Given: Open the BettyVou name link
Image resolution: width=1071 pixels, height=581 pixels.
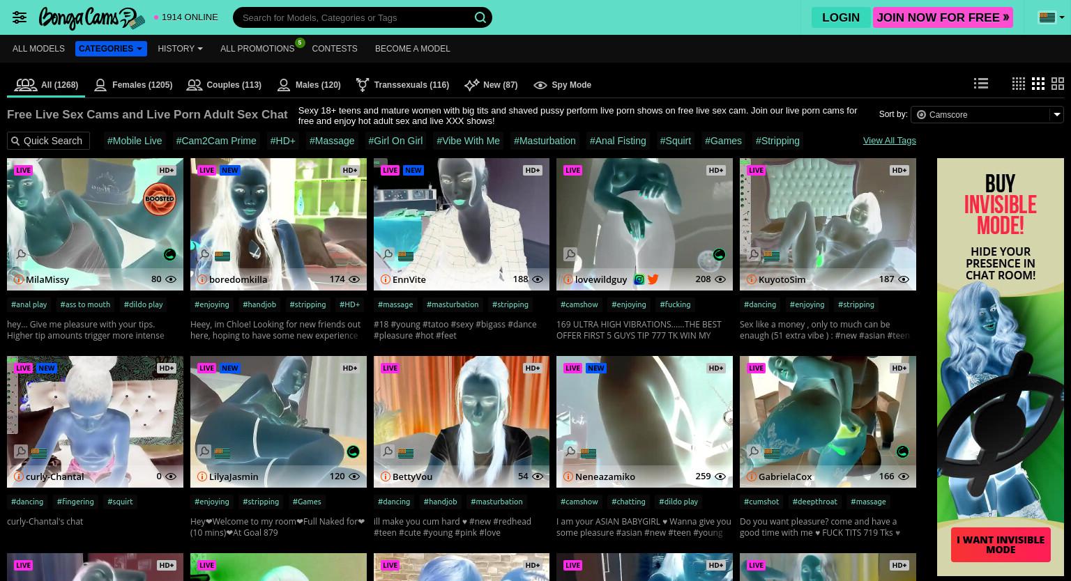Looking at the screenshot, I should [412, 477].
